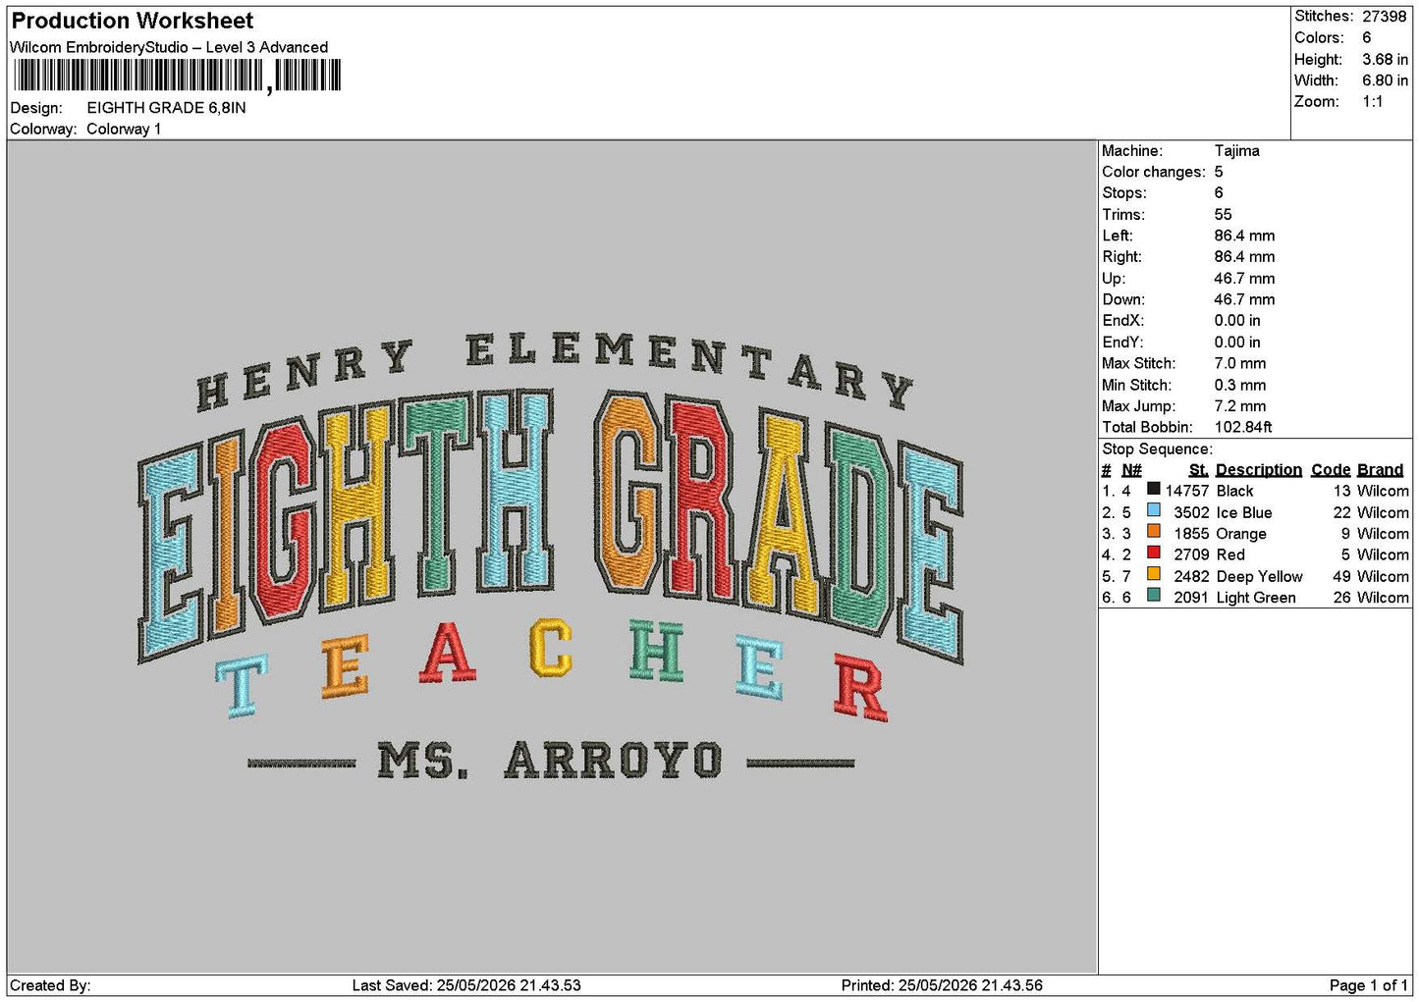1419x1002 pixels.
Task: Click the 'Black' description in stop 1
Action: pyautogui.click(x=1234, y=491)
